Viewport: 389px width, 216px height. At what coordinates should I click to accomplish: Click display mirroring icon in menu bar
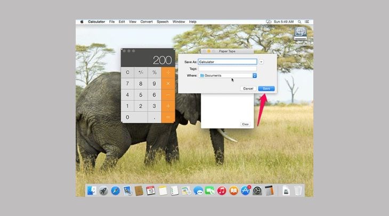click(269, 22)
